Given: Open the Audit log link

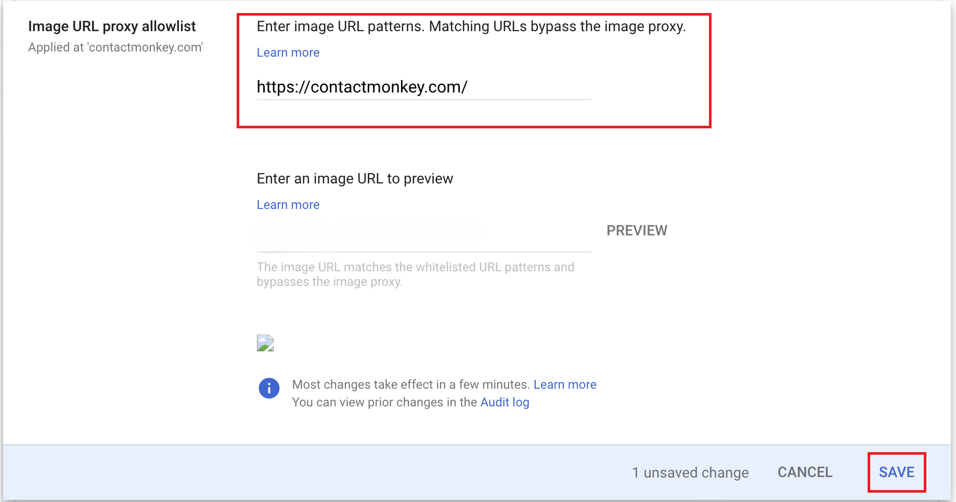Looking at the screenshot, I should [x=505, y=402].
